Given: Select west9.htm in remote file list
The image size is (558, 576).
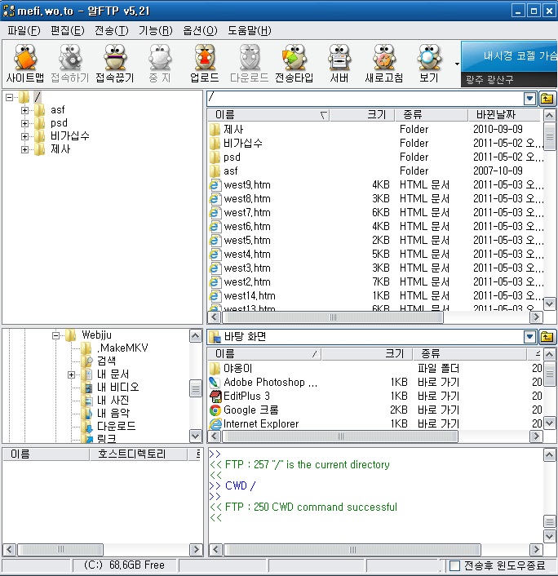Looking at the screenshot, I should click(x=246, y=185).
